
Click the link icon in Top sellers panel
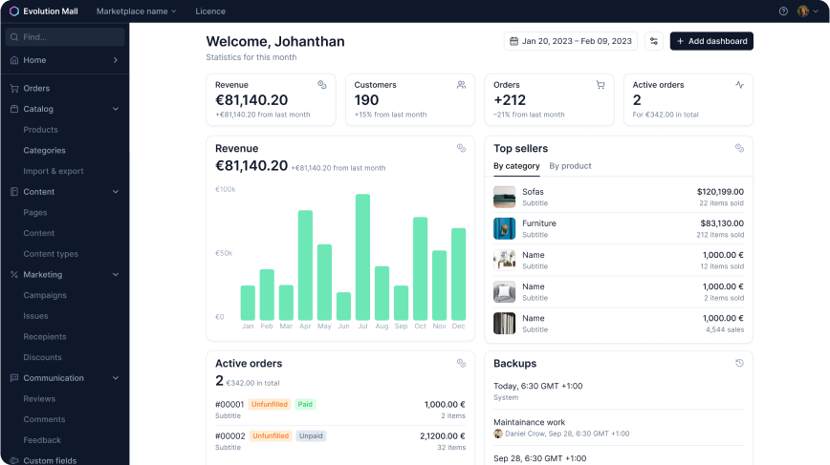[739, 148]
